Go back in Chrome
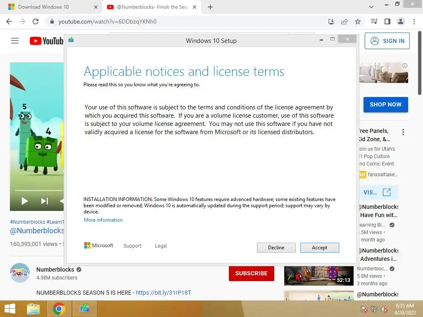 tap(9, 21)
